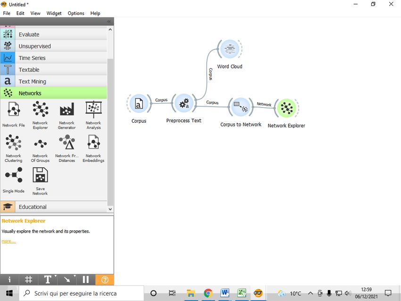401x301 pixels.
Task: Add the Single Mode widget
Action: pos(14,180)
